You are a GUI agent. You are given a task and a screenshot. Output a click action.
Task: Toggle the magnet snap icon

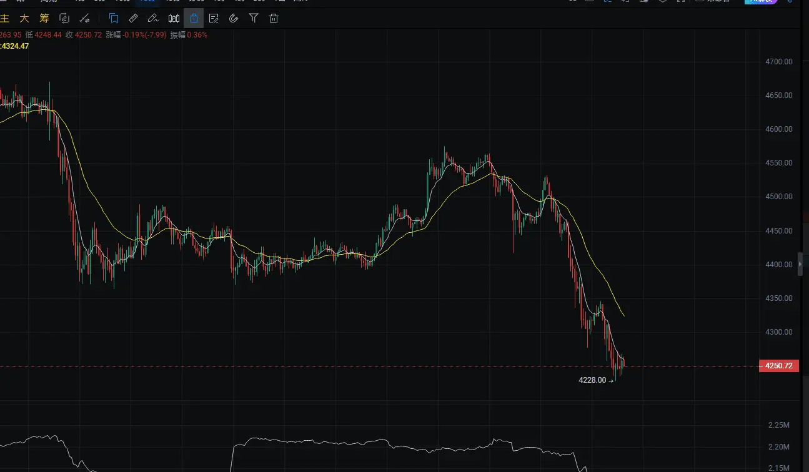pos(234,18)
